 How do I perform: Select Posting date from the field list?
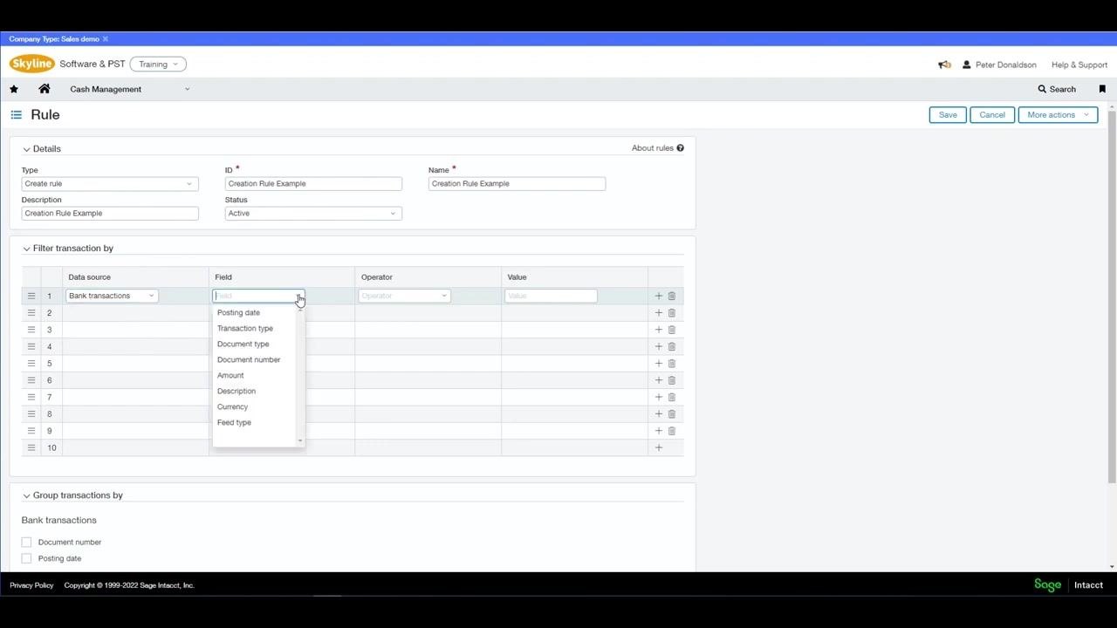[238, 313]
